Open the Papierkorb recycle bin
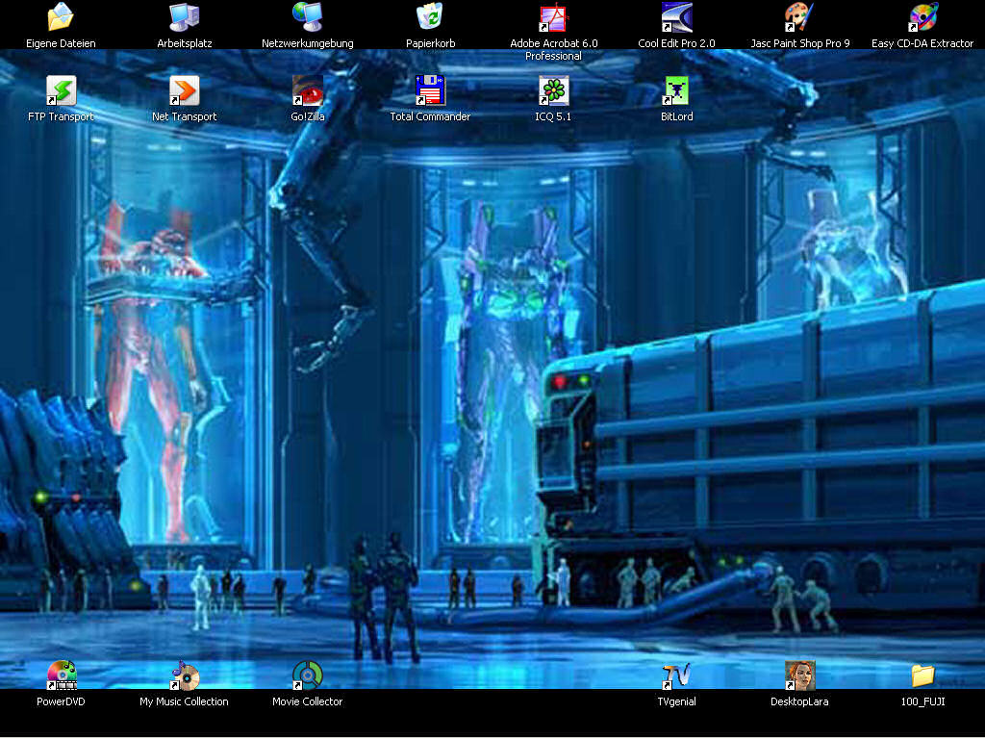 [430, 17]
